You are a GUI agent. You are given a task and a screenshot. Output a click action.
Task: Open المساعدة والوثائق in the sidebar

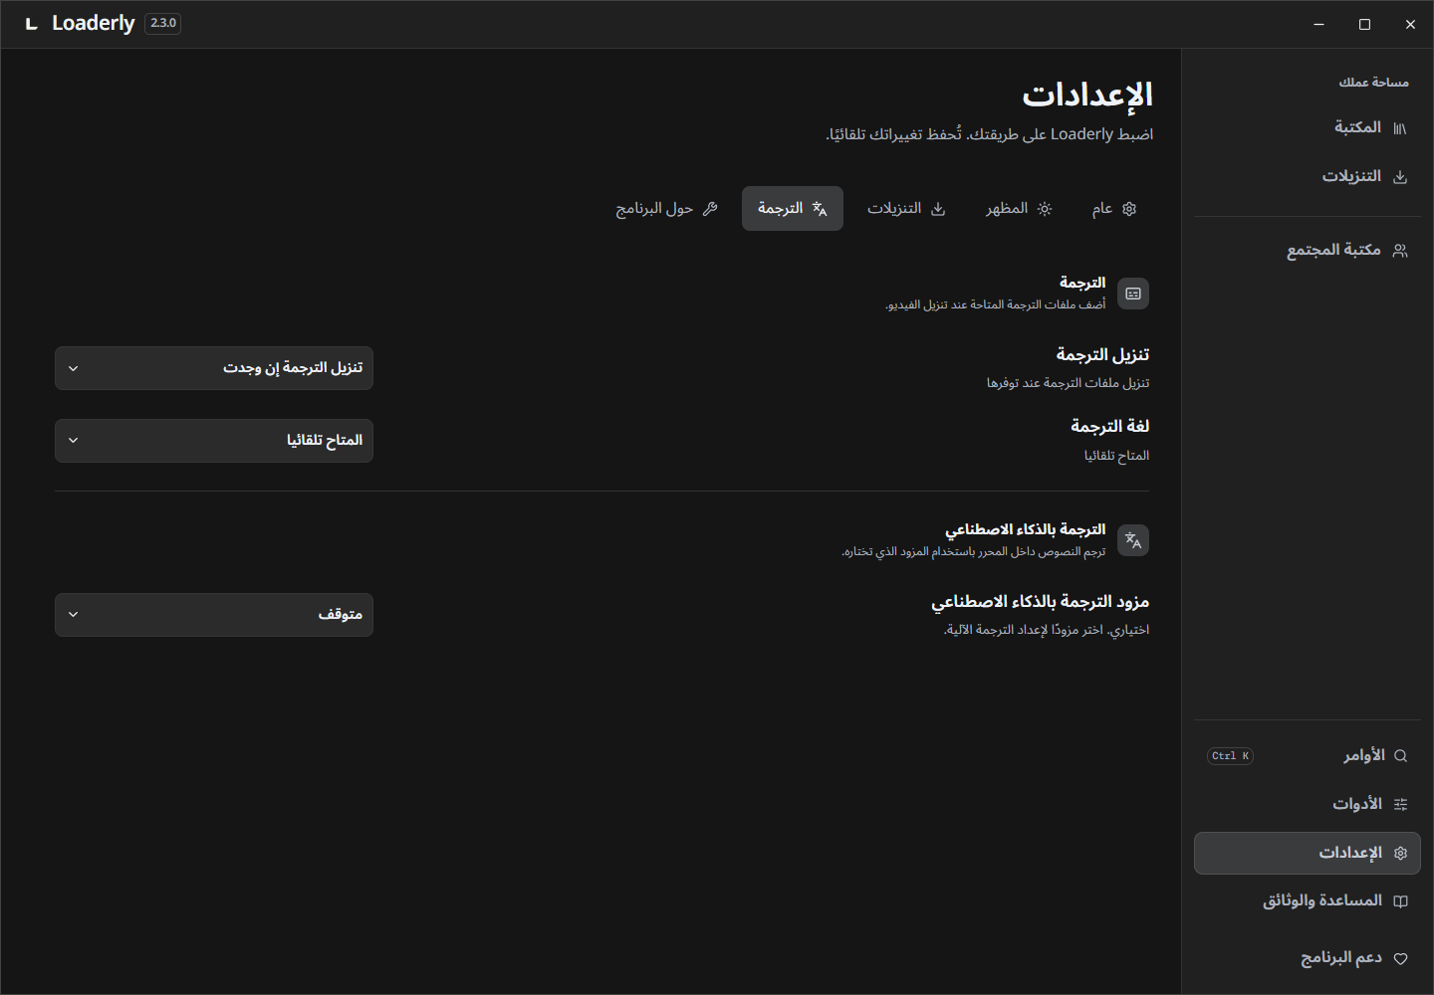1308,901
